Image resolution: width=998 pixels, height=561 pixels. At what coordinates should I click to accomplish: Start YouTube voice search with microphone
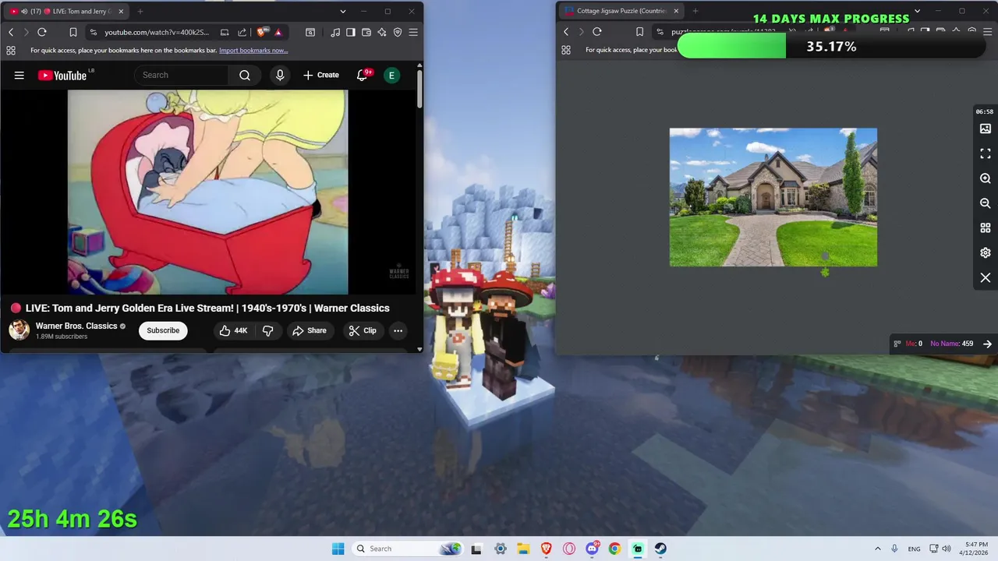[280, 75]
